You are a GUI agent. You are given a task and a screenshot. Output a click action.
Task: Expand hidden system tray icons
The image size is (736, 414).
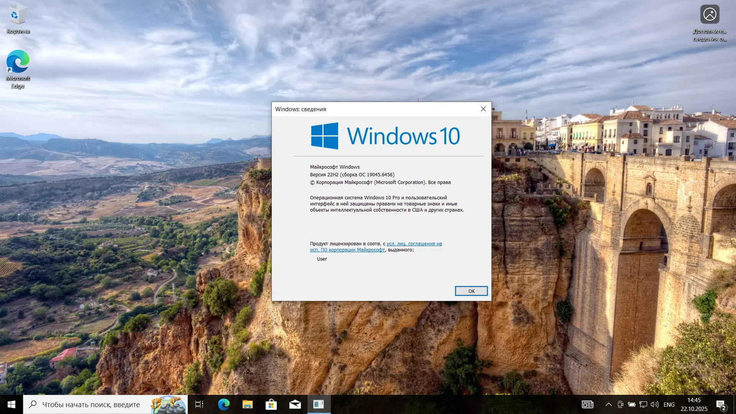(608, 404)
